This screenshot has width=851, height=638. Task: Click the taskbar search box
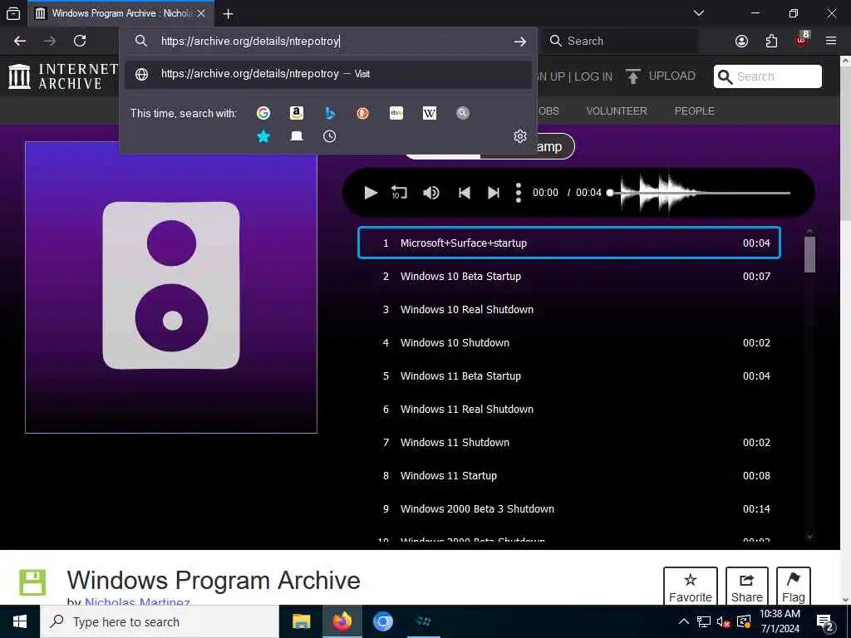[x=160, y=621]
